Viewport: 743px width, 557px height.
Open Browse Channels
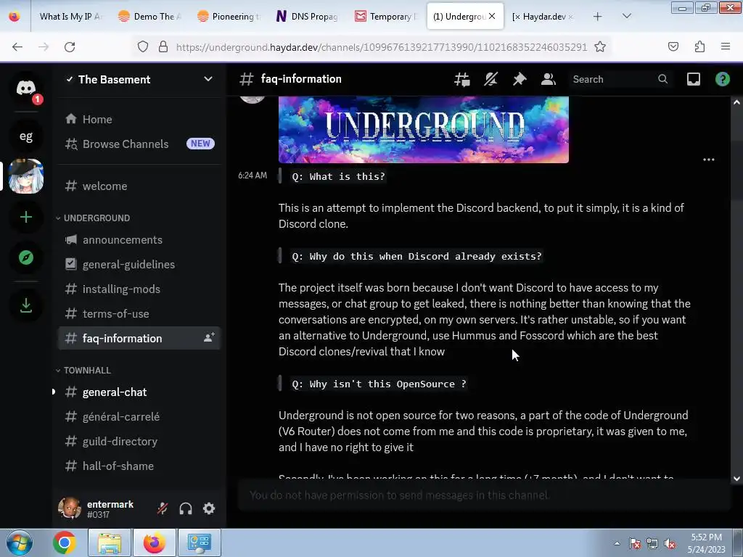tap(139, 144)
